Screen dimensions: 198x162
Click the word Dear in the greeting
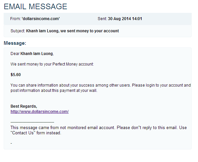(15, 54)
